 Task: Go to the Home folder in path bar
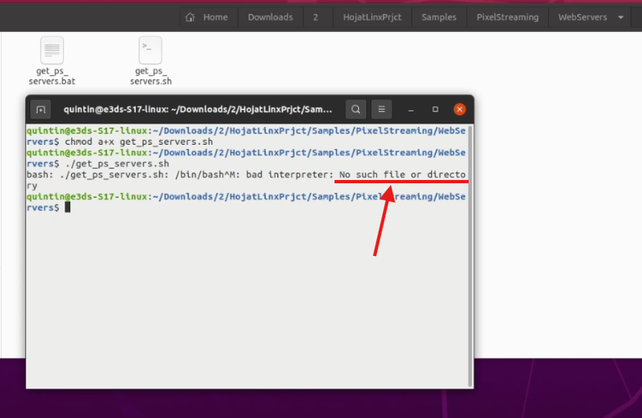[x=207, y=17]
